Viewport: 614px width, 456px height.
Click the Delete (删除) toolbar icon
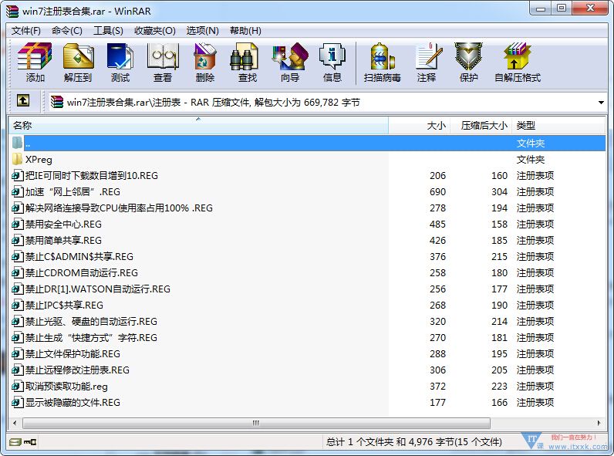point(205,62)
